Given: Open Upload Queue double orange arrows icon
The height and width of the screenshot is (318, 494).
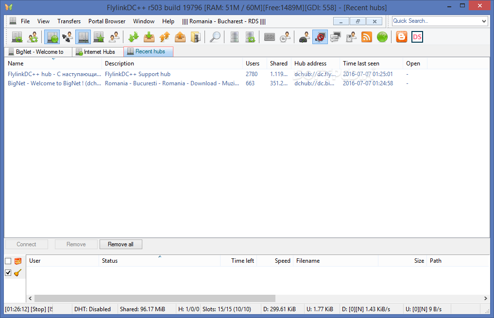Looking at the screenshot, I should pyautogui.click(x=165, y=37).
